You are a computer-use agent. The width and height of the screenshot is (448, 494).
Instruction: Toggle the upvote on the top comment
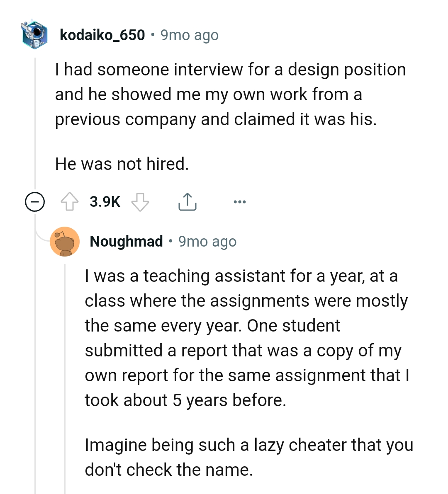click(71, 202)
